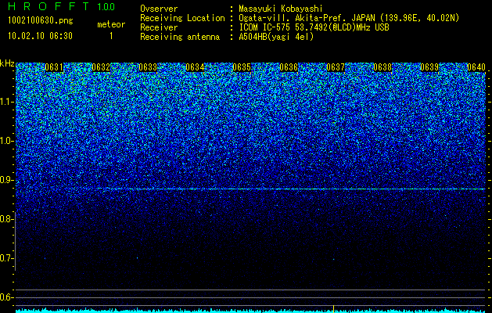Image resolution: width=492 pixels, height=313 pixels.
Task: Click the gray vertical bar beside the 0.8 label
Action: click(16, 241)
